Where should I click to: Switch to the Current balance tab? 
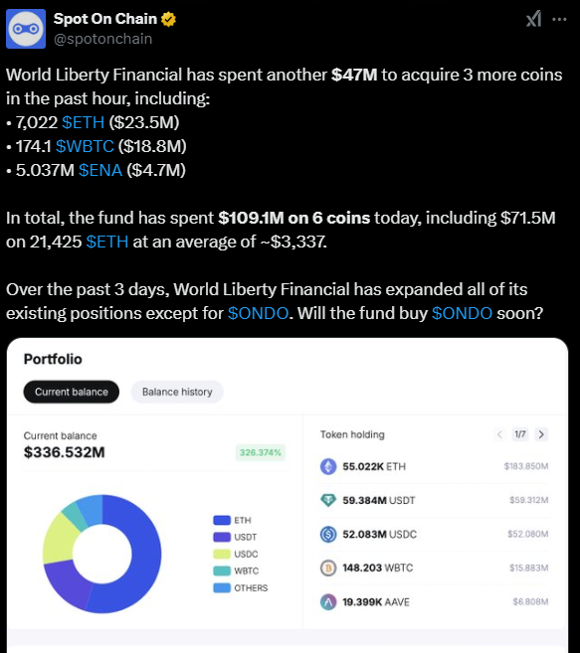[72, 392]
